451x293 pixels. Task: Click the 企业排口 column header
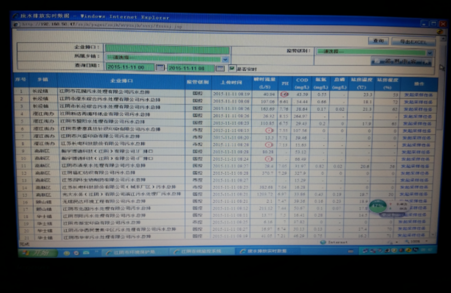pyautogui.click(x=121, y=80)
